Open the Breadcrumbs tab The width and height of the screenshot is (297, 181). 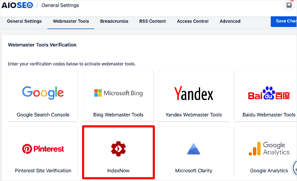point(114,21)
